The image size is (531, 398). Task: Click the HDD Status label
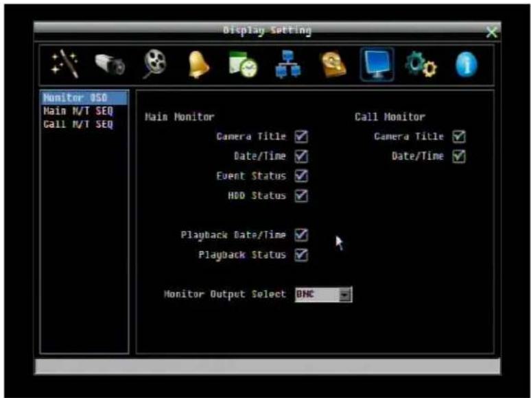(257, 195)
